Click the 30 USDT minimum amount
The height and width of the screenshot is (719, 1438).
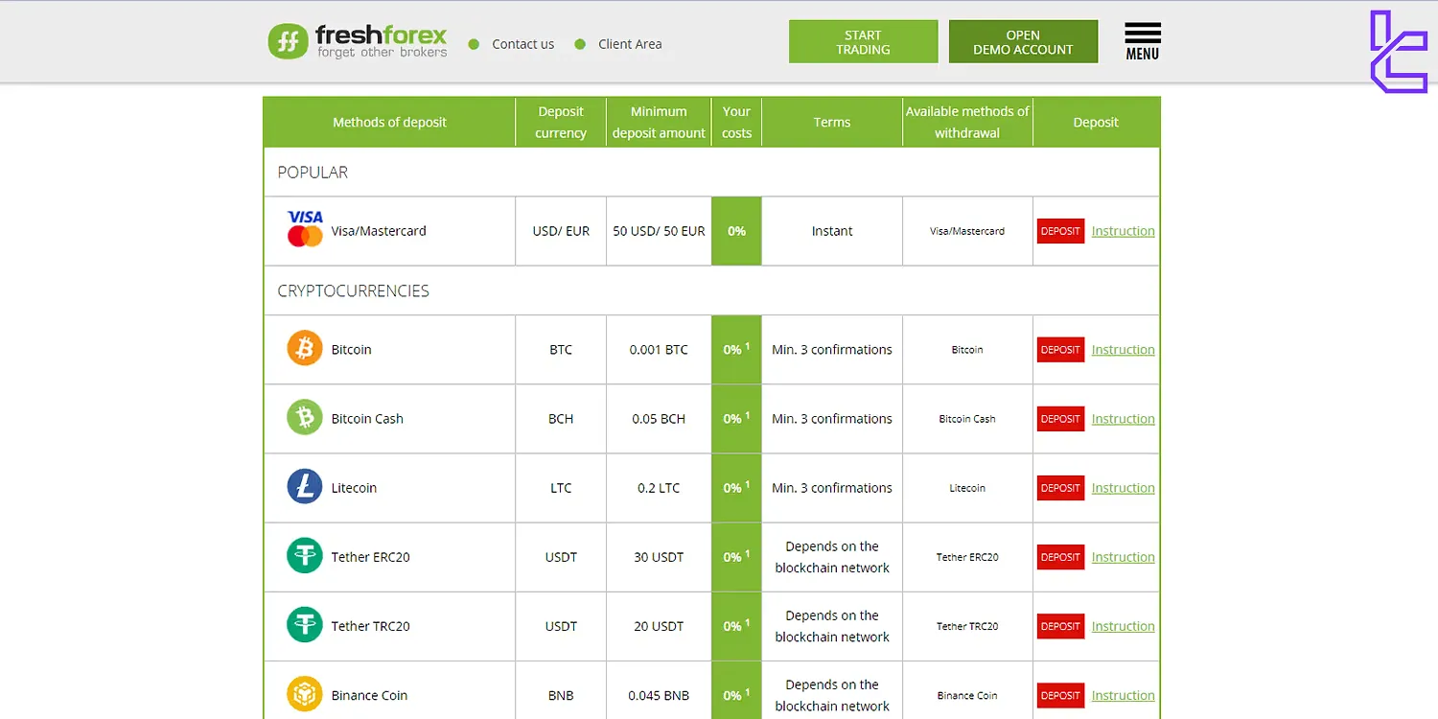click(659, 557)
